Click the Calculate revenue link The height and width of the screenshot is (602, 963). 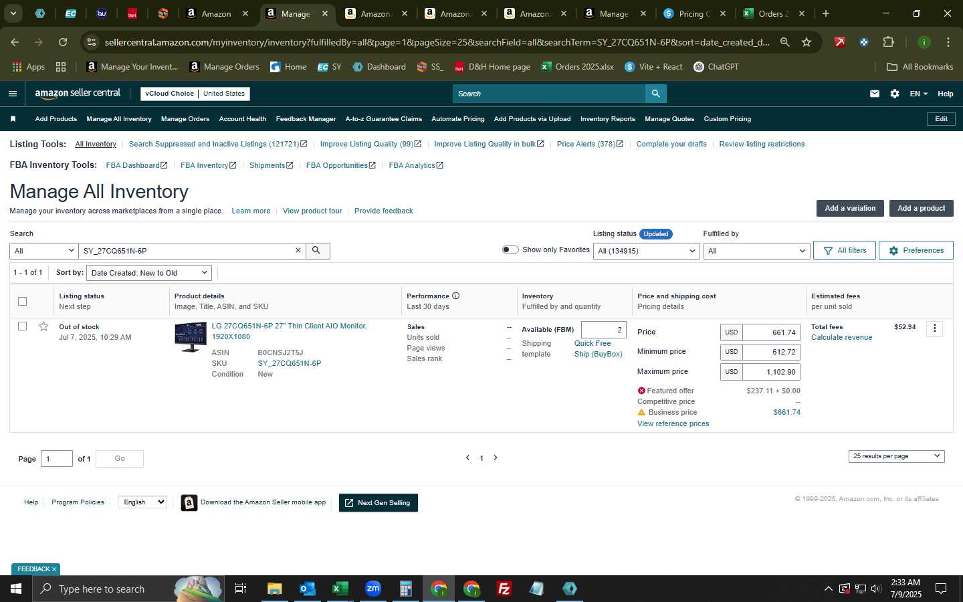tap(841, 338)
